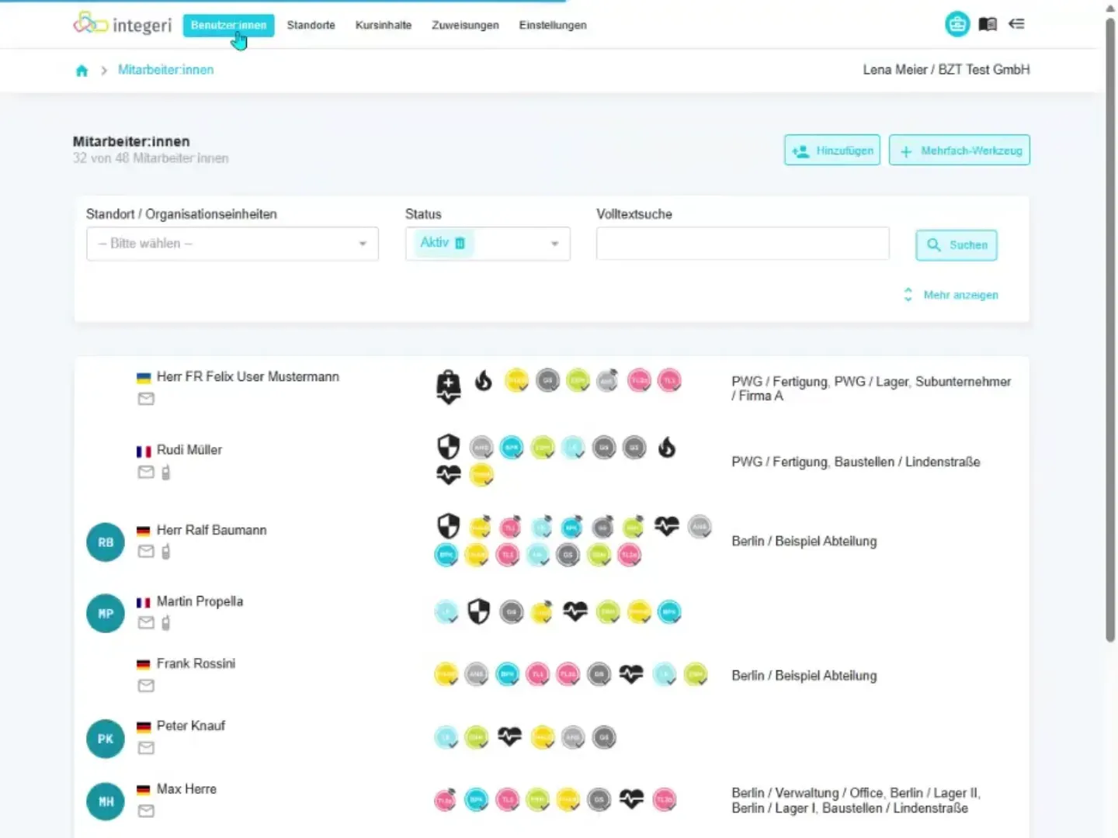Screen dimensions: 1118x838
Task: Open the Status dropdown arrow
Action: [x=554, y=244]
